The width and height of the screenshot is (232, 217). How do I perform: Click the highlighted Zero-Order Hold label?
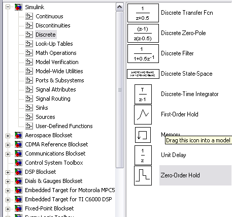click(x=195, y=175)
